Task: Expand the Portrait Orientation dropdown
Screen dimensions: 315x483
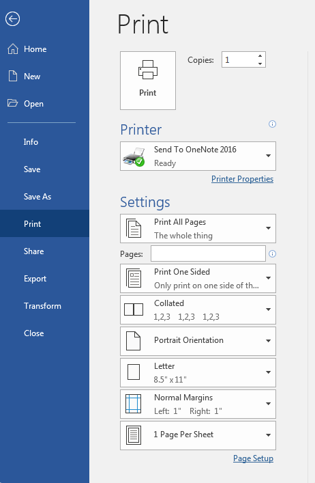Action: tap(198, 341)
